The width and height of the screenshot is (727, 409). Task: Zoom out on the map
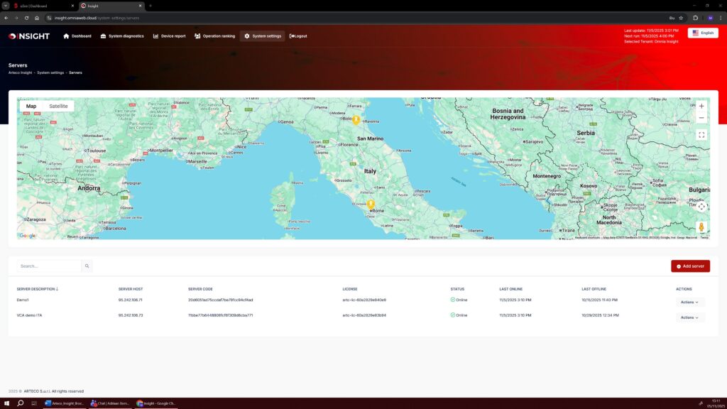coord(701,118)
